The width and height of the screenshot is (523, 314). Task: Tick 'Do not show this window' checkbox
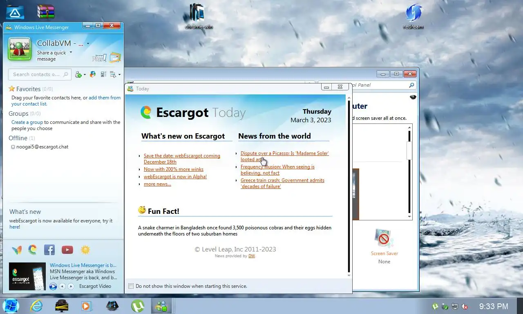pyautogui.click(x=131, y=286)
